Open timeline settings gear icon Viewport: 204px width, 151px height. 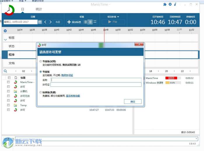click(5, 31)
